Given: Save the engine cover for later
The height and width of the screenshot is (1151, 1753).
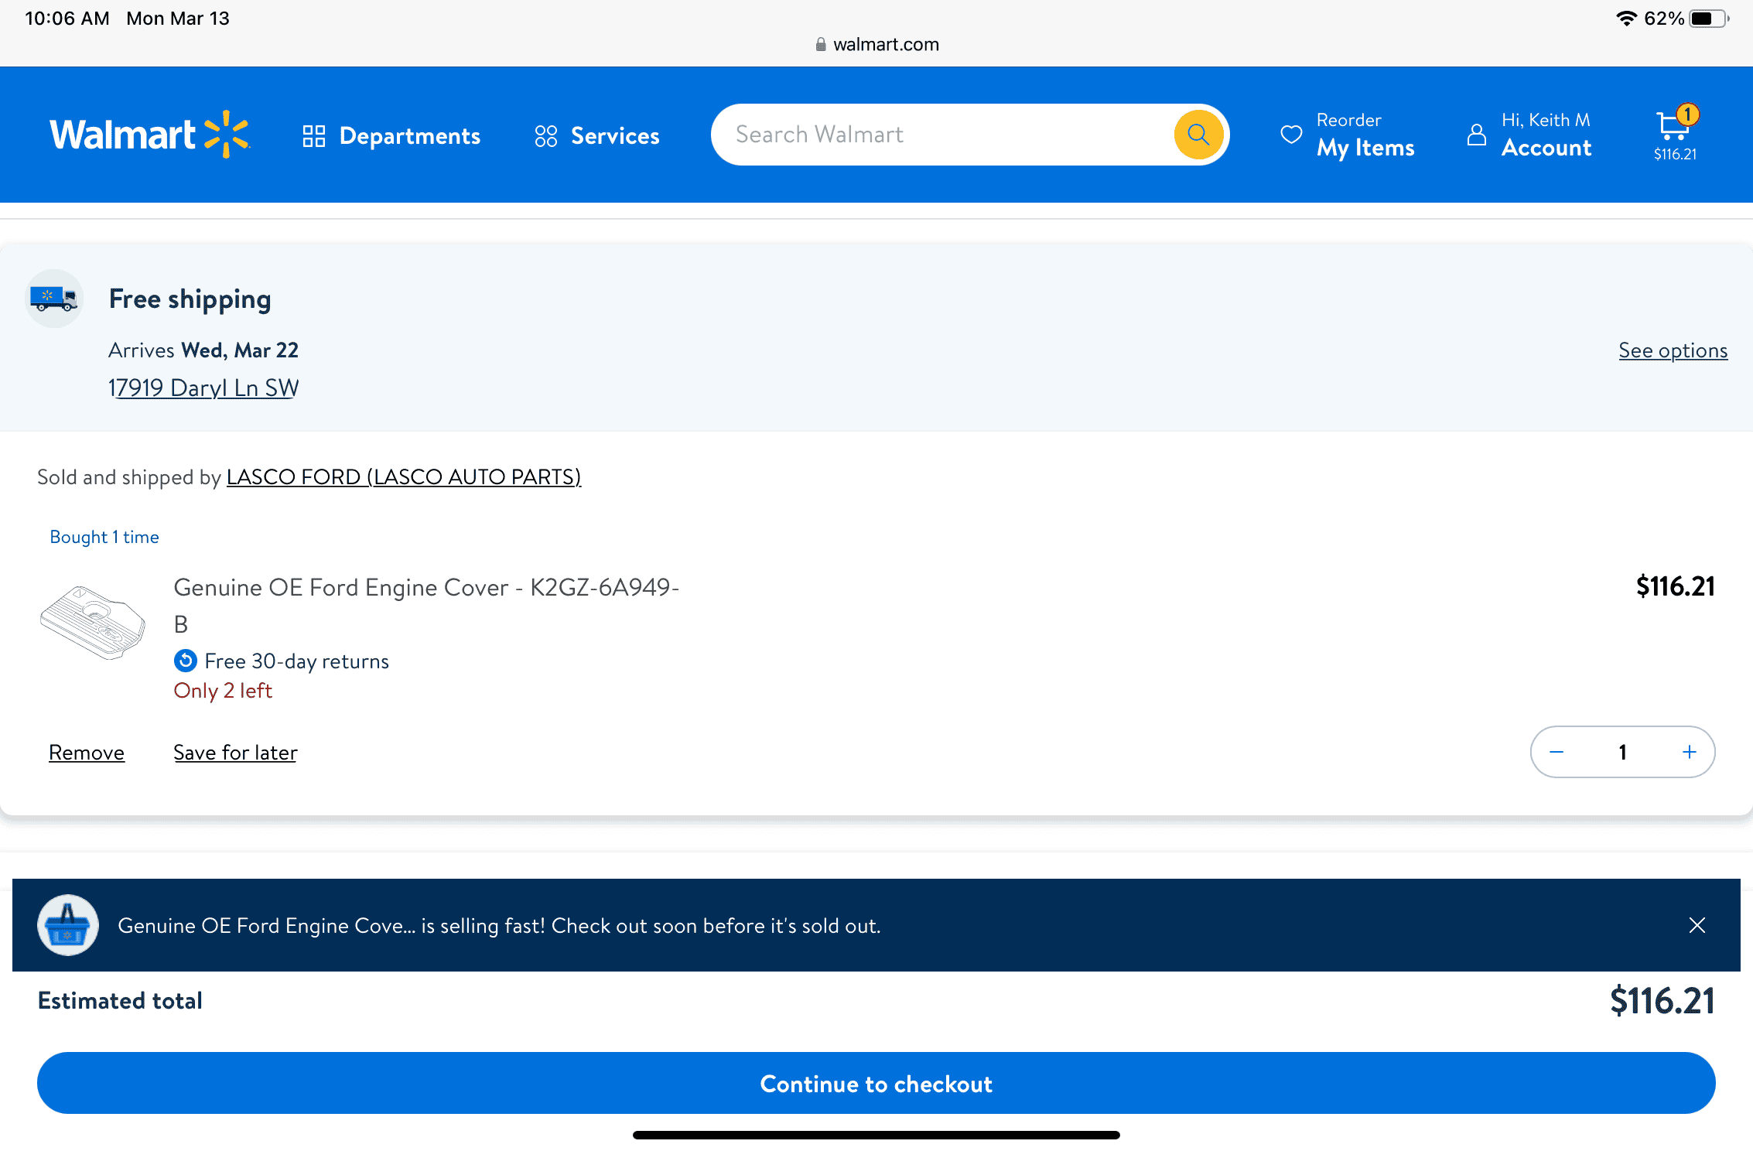Looking at the screenshot, I should [x=235, y=752].
